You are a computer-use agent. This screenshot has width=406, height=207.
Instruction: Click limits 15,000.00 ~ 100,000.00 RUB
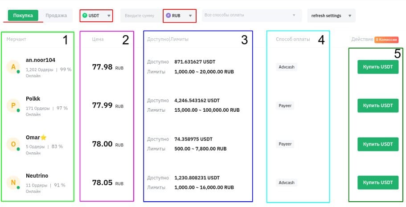pos(207,110)
